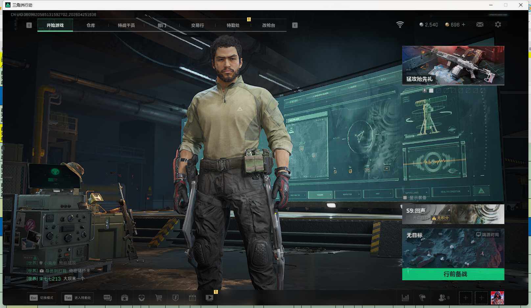Open the chat bubble icon

(x=107, y=298)
